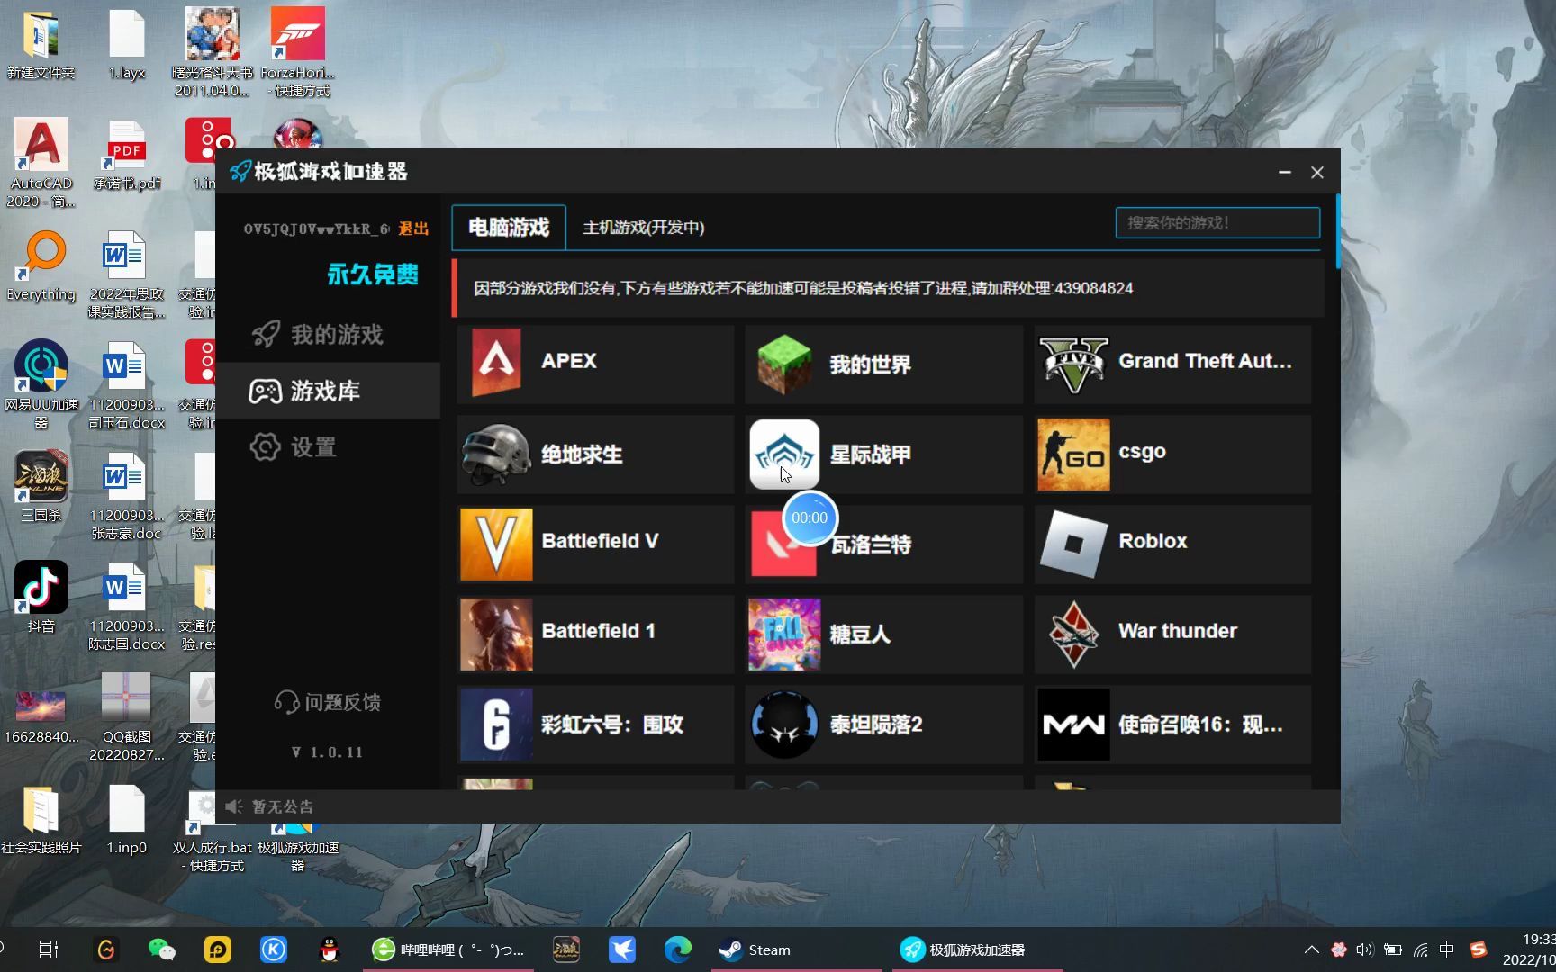Screen dimensions: 1556x972
Task: Click the search box 搜索你的游戏
Action: (1217, 223)
